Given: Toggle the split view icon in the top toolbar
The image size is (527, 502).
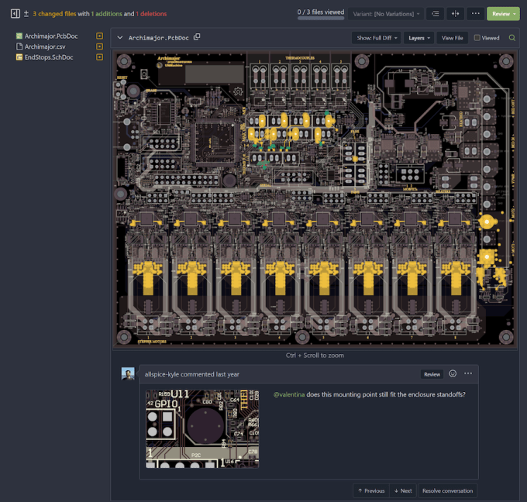Looking at the screenshot, I should 455,14.
